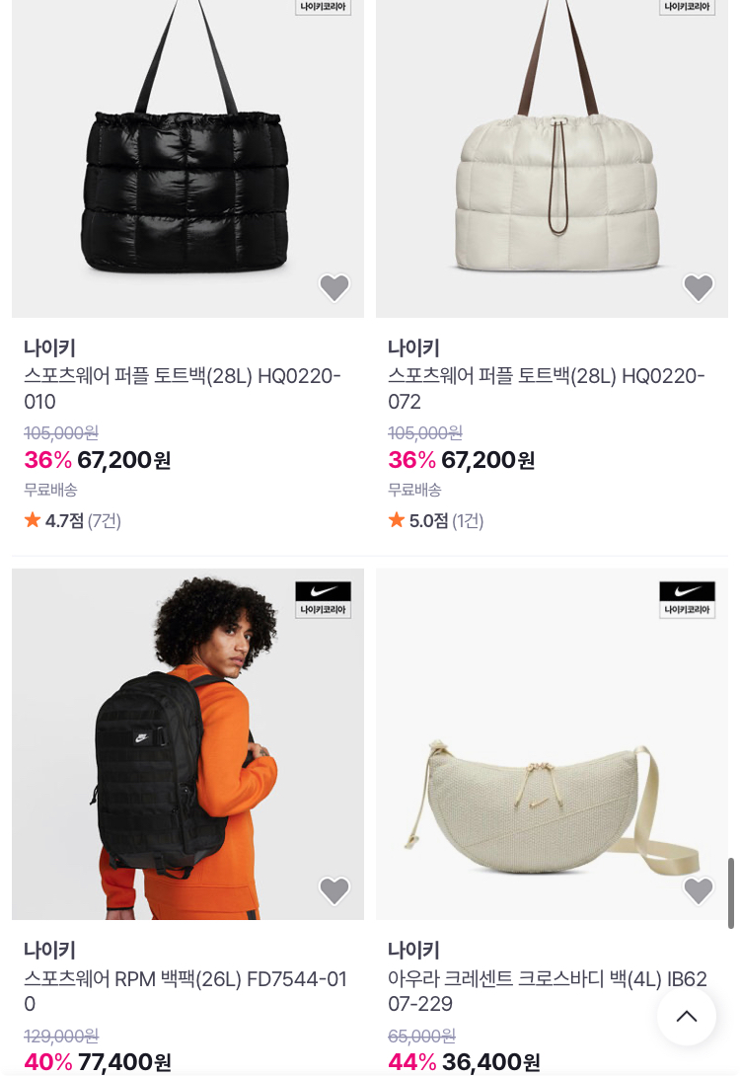Open RPM 백팩(26L) FD7544-010 title link
This screenshot has width=740, height=1076.
(x=185, y=991)
